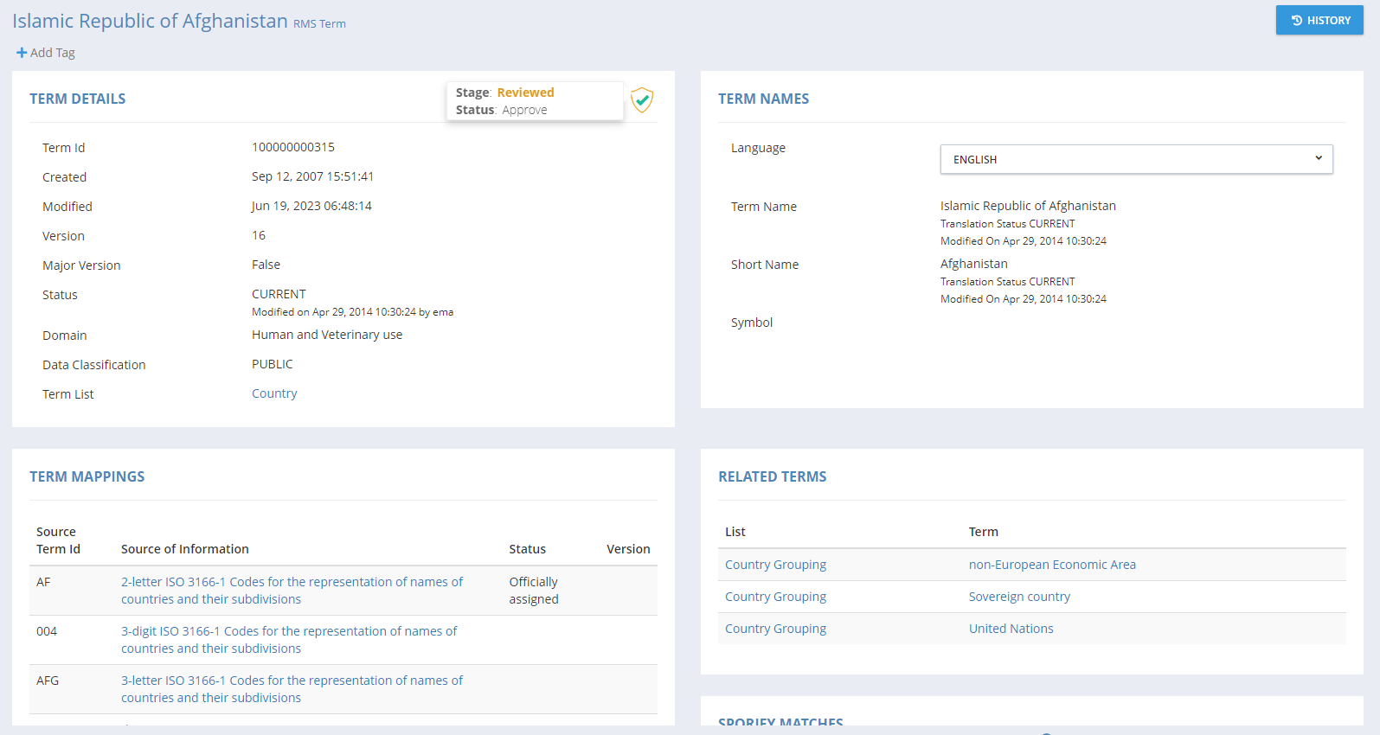Image resolution: width=1380 pixels, height=735 pixels.
Task: Open the Country term list link
Action: coord(274,393)
